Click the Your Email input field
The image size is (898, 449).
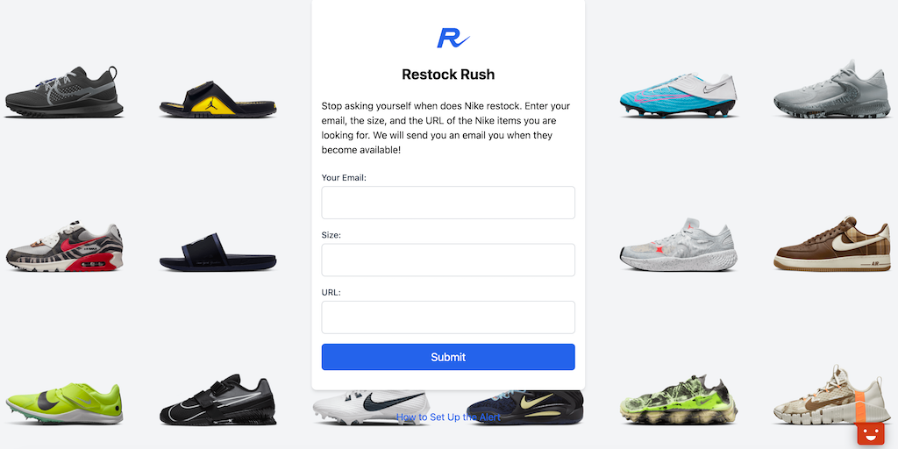tap(448, 203)
